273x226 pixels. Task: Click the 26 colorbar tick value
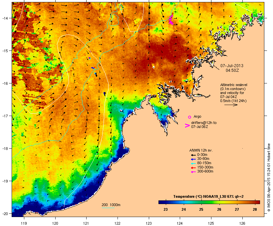(219, 209)
